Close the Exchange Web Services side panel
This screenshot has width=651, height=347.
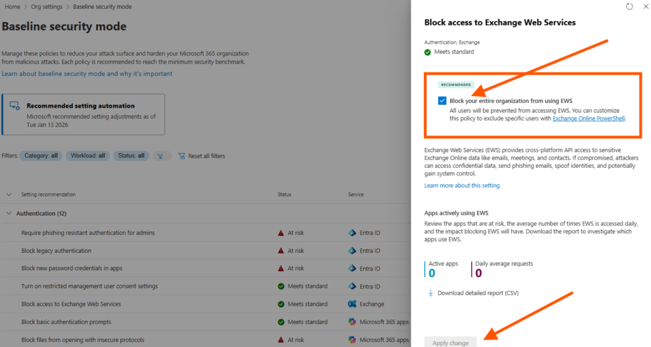tap(645, 6)
